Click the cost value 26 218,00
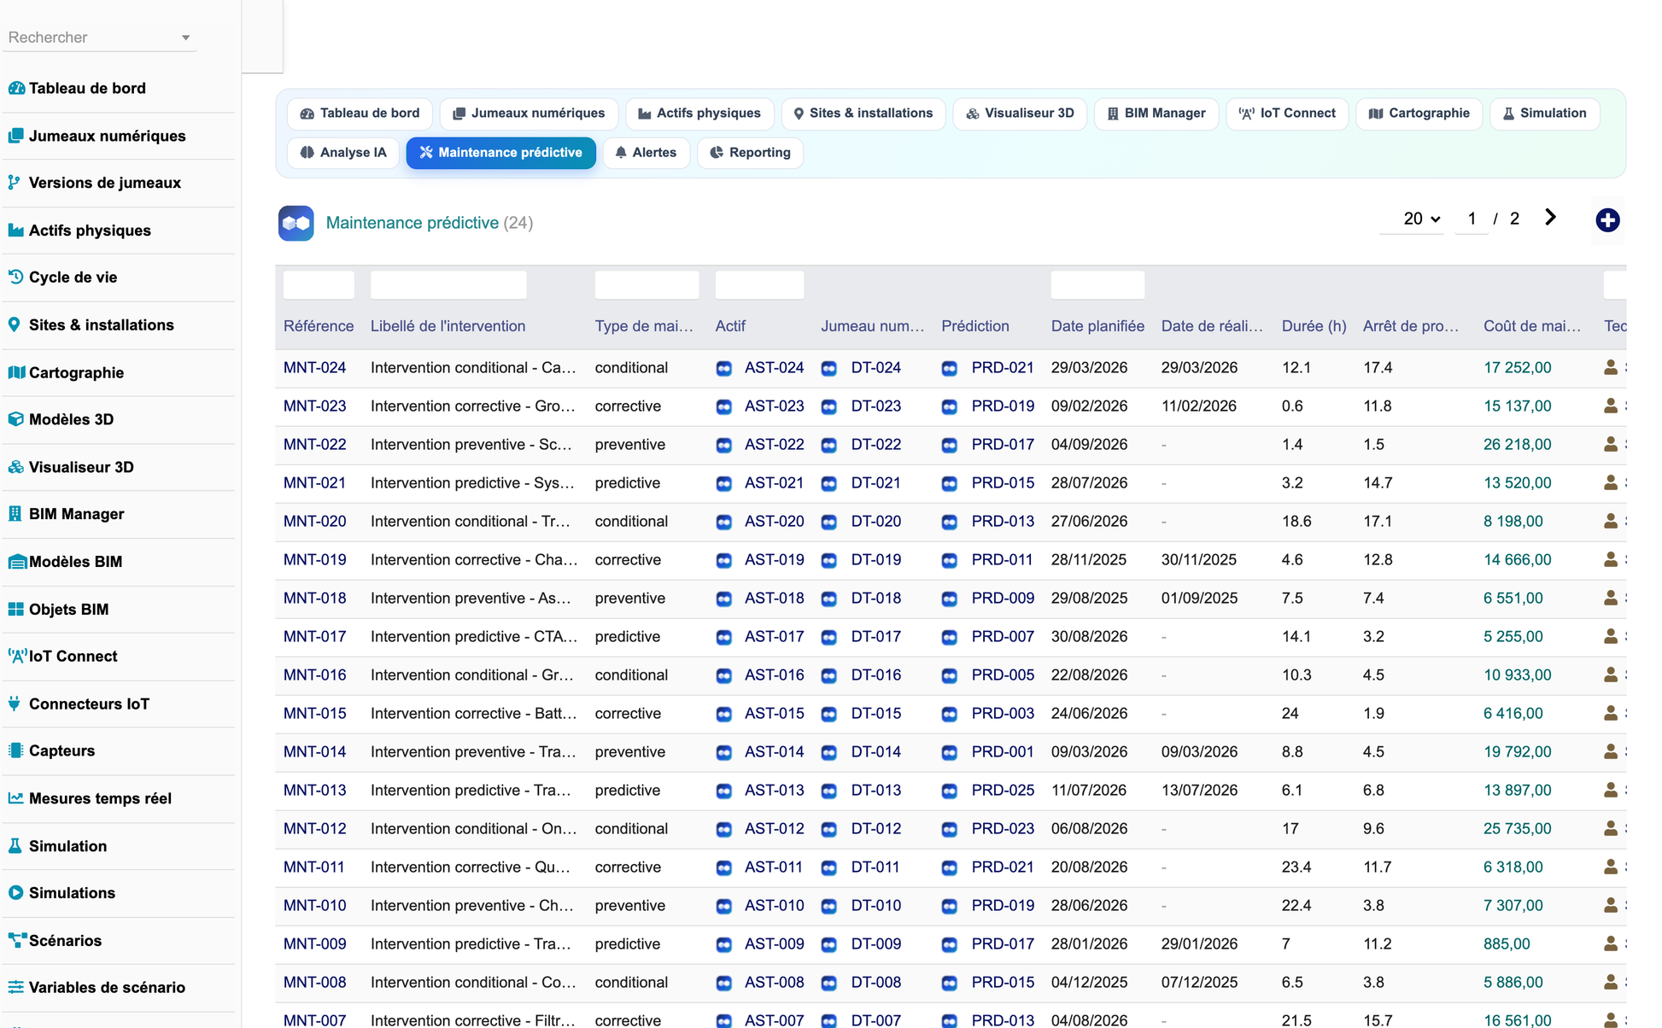This screenshot has height=1028, width=1662. (1517, 445)
